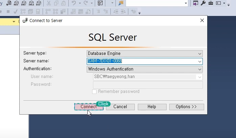Screen dimensions: 236x138
Task: Show top toolbar overflow options
Action: (229, 5)
